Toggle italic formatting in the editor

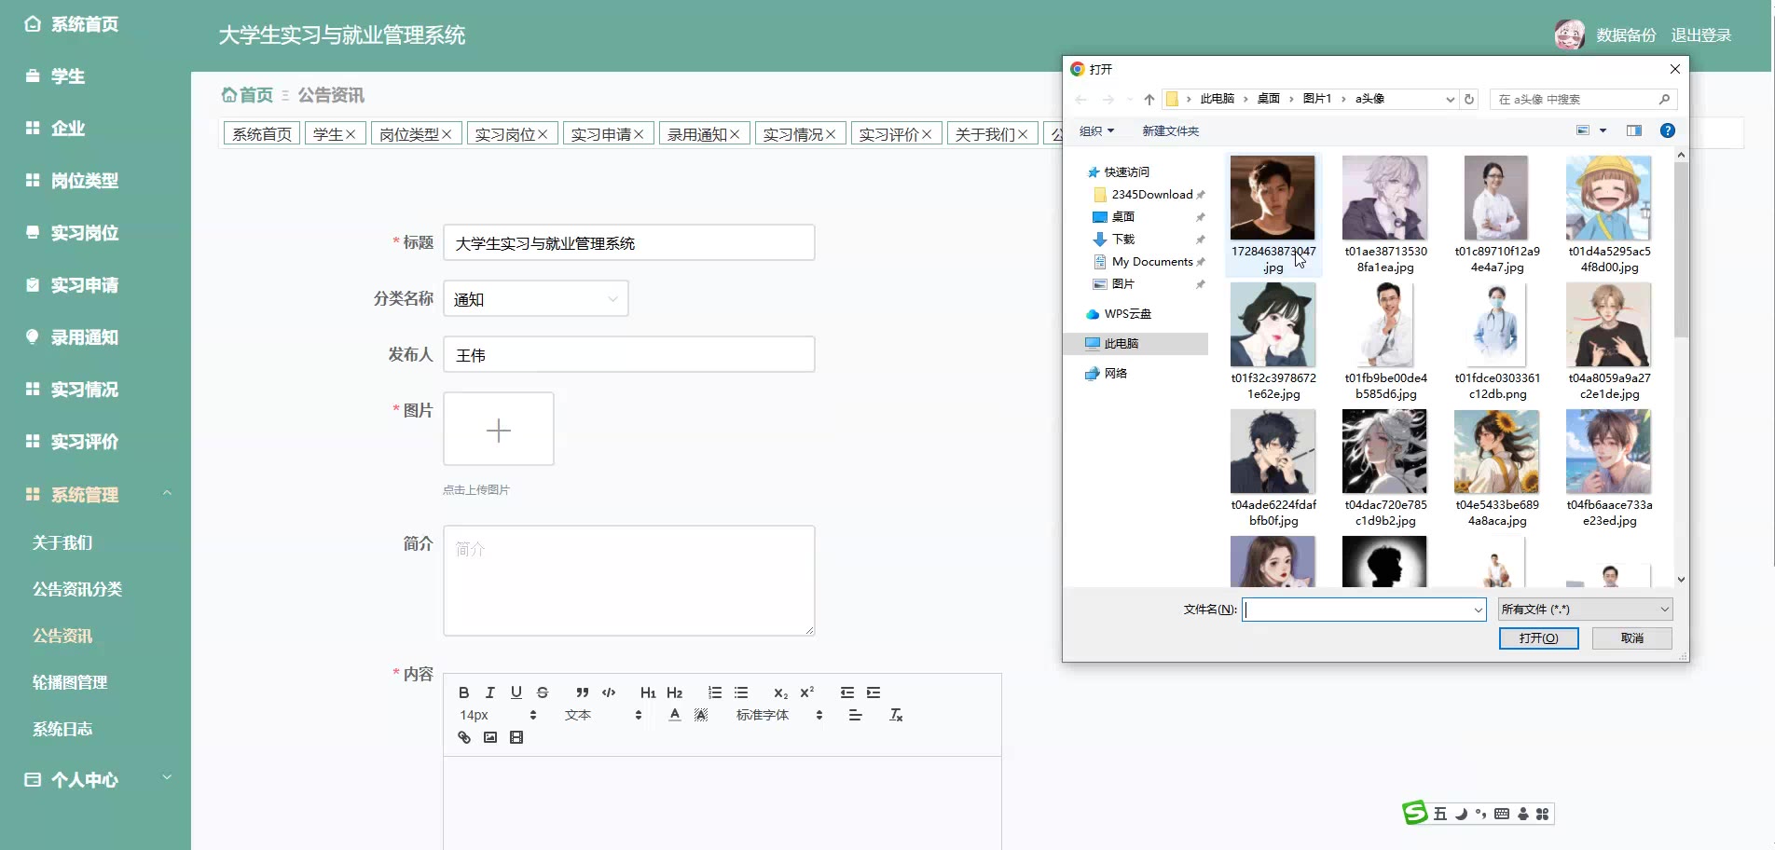[x=490, y=692]
